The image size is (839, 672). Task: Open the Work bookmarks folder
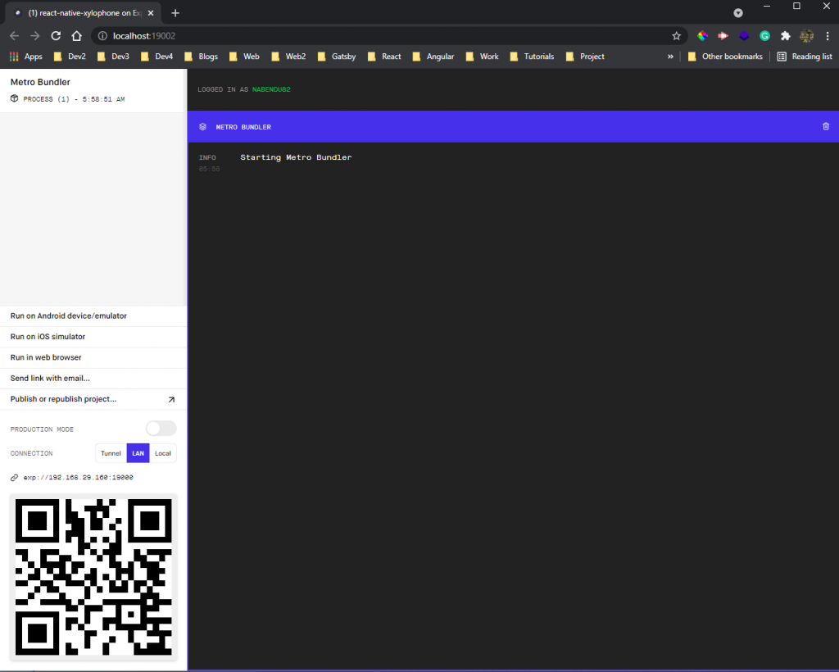pyautogui.click(x=482, y=57)
